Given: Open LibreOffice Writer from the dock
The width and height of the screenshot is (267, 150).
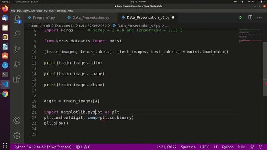Looking at the screenshot, I should click(5, 47).
